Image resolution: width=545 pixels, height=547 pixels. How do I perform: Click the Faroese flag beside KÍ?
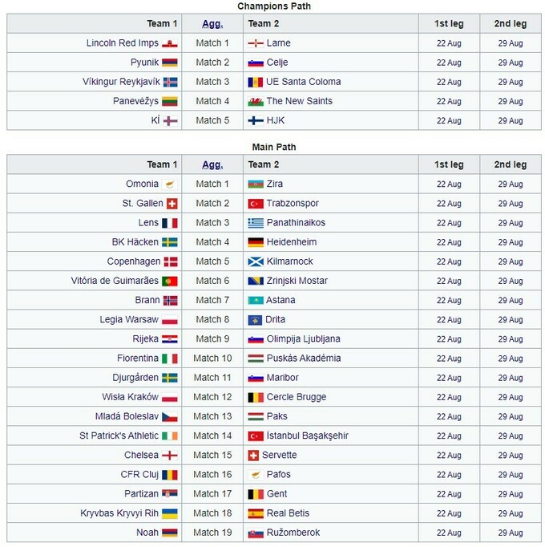(169, 120)
